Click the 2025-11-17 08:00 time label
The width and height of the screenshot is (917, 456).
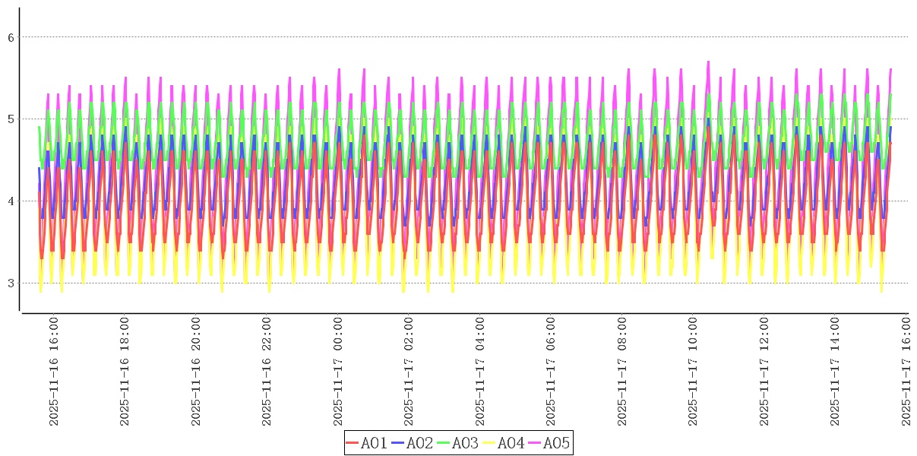pos(622,372)
